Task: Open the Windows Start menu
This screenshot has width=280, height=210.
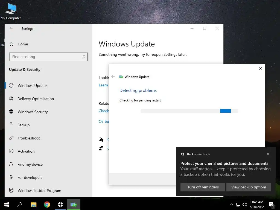Action: coord(7,205)
